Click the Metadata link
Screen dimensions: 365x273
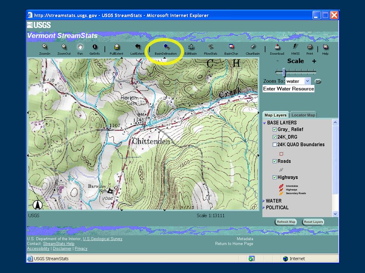coord(245,239)
